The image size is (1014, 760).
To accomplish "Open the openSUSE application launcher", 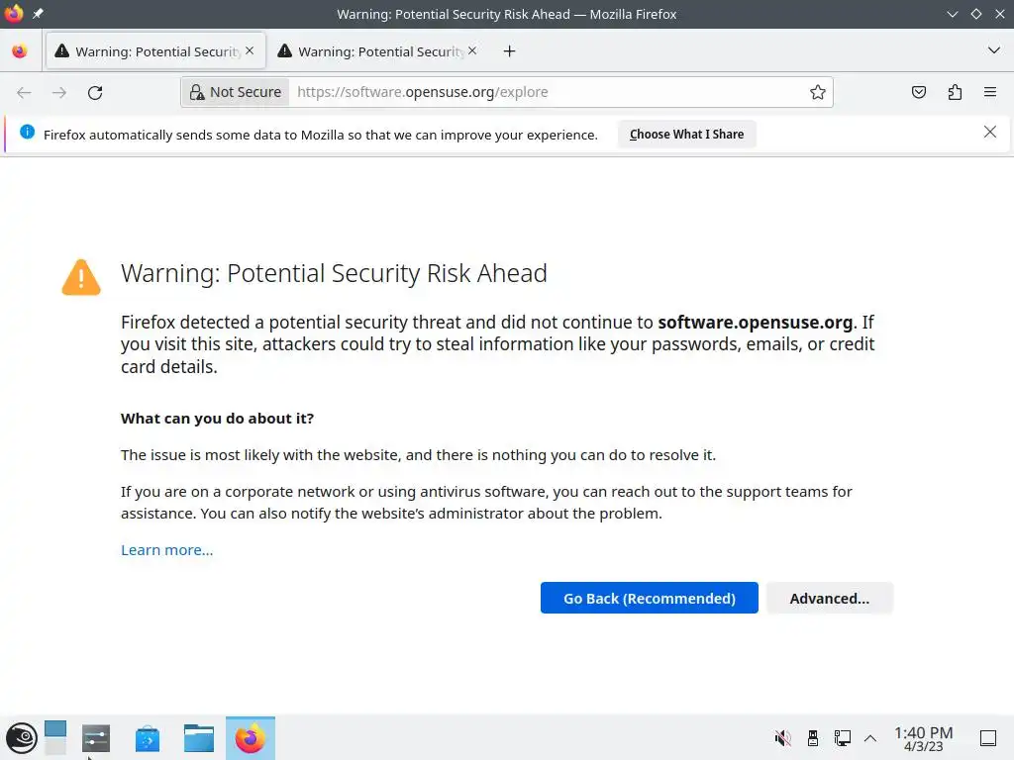I will pyautogui.click(x=22, y=738).
